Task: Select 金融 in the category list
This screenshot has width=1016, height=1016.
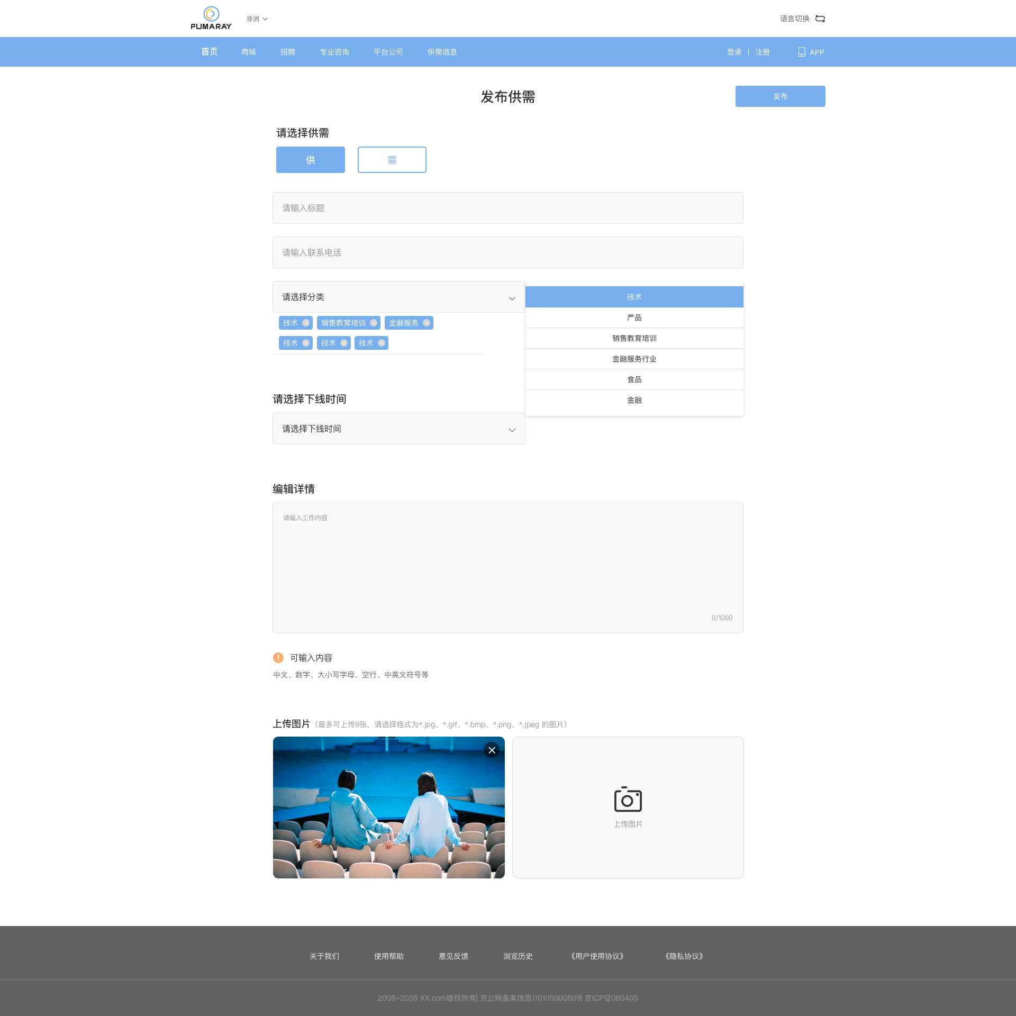Action: tap(634, 400)
